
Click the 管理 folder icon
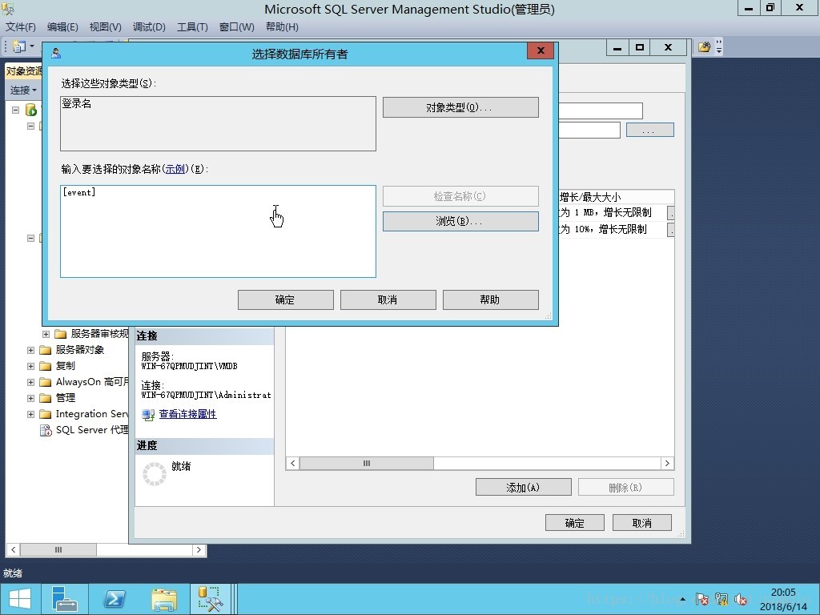click(x=46, y=398)
